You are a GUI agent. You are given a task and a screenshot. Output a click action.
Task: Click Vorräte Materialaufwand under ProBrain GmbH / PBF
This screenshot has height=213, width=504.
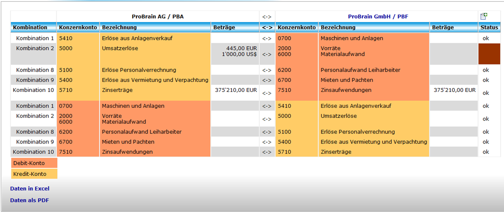343,51
